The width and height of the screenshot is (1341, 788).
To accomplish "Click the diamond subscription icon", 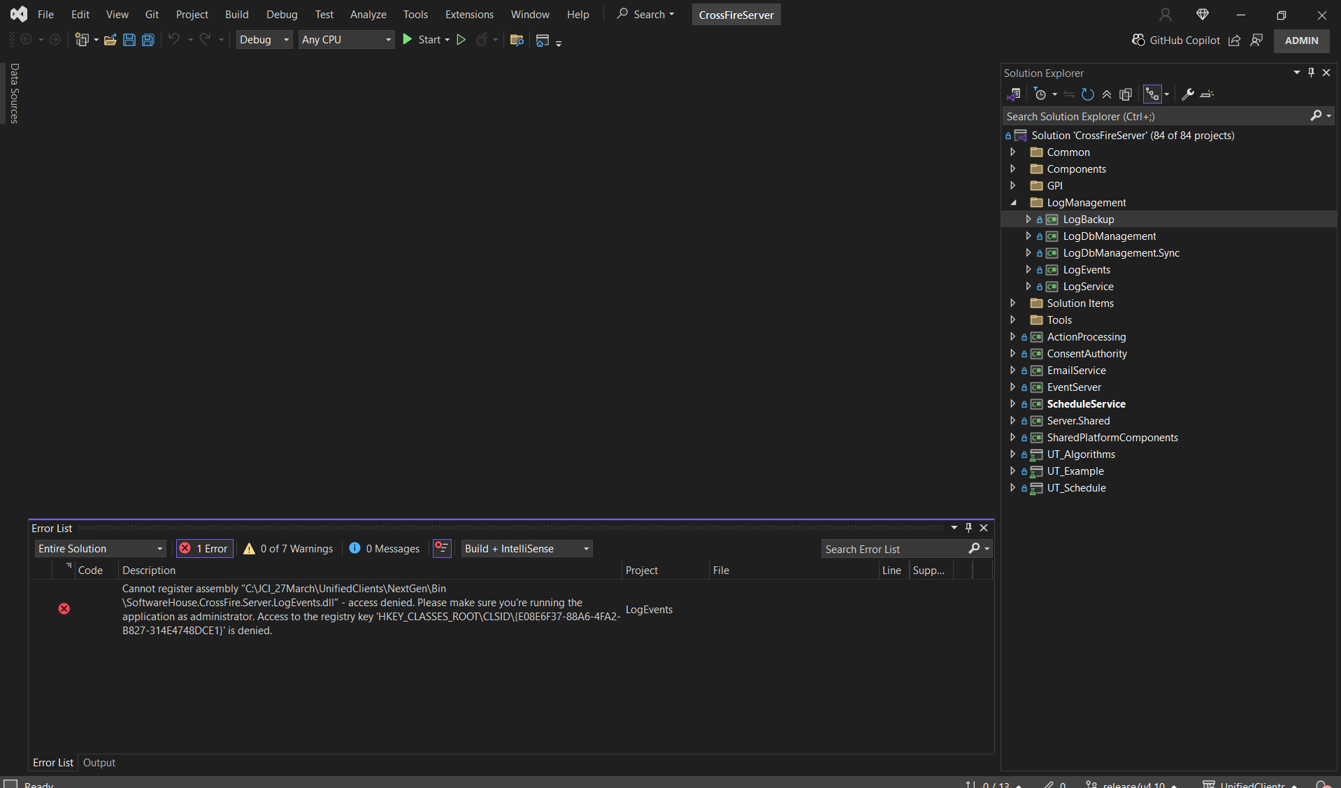I will [x=1203, y=15].
